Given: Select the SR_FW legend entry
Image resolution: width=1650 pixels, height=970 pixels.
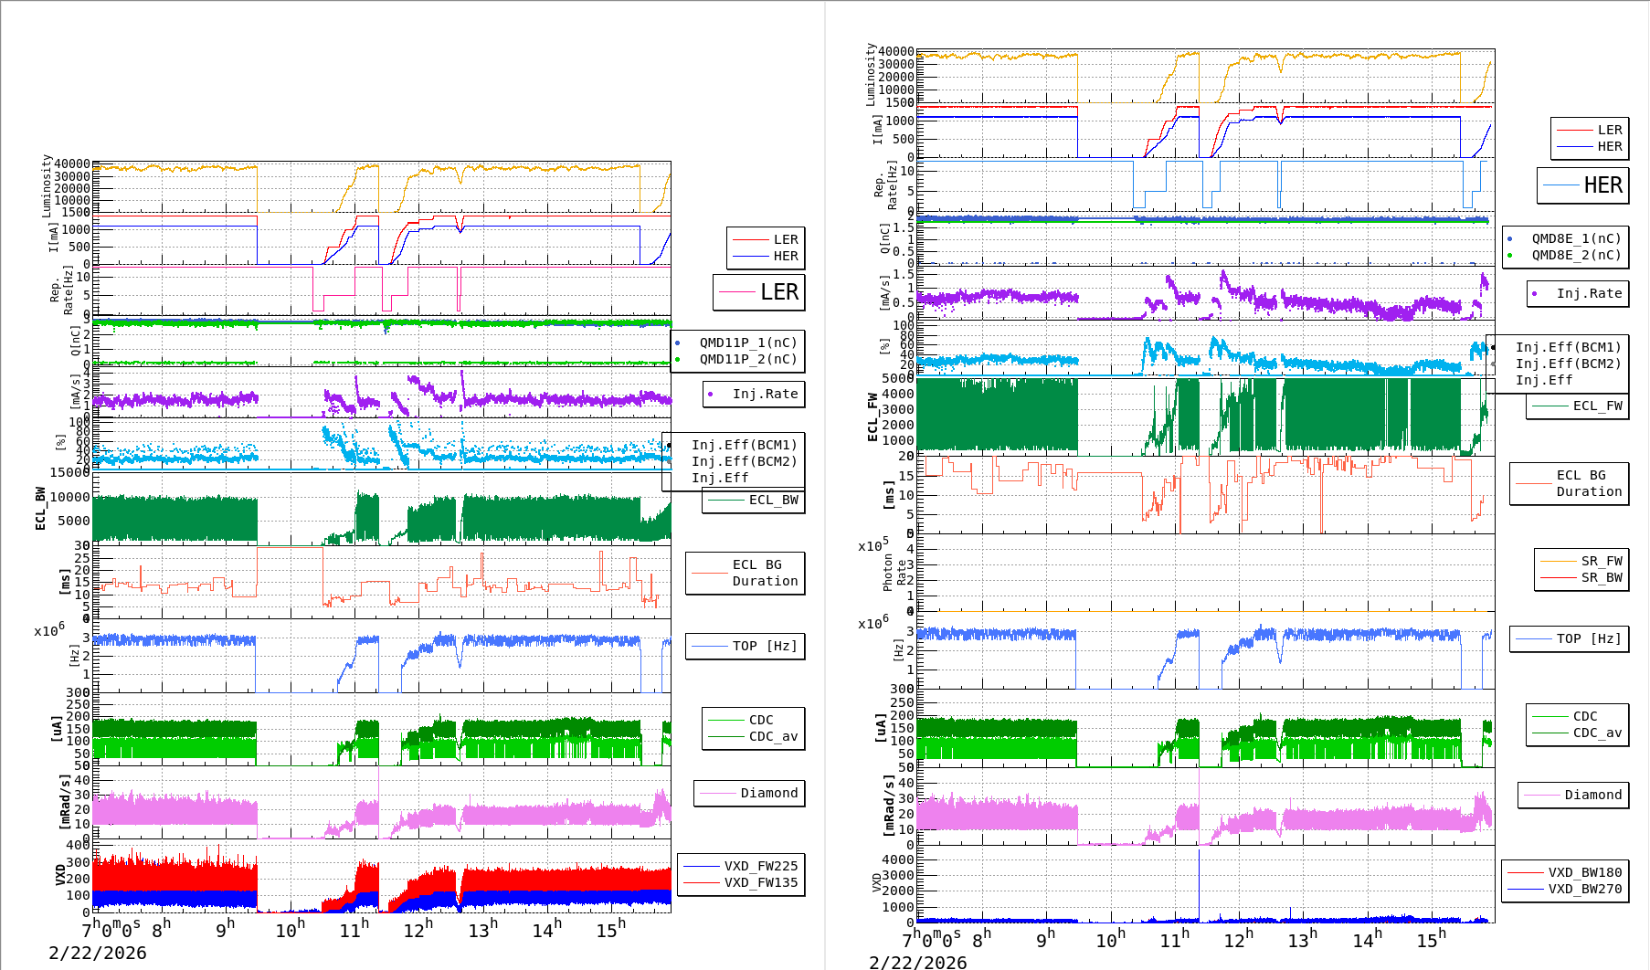Looking at the screenshot, I should pos(1602,561).
